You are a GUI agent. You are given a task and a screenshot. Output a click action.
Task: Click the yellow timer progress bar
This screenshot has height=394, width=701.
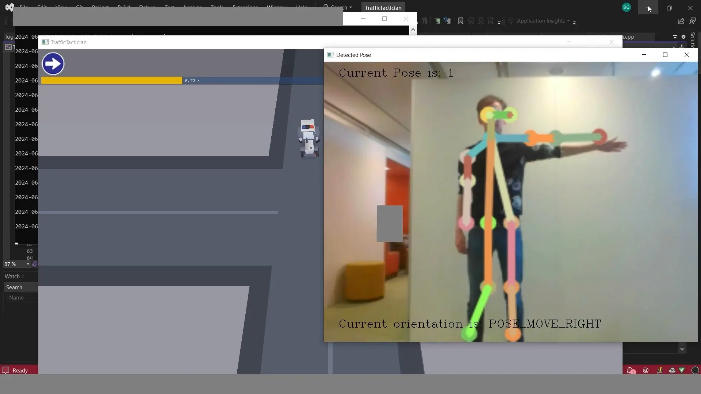[111, 81]
